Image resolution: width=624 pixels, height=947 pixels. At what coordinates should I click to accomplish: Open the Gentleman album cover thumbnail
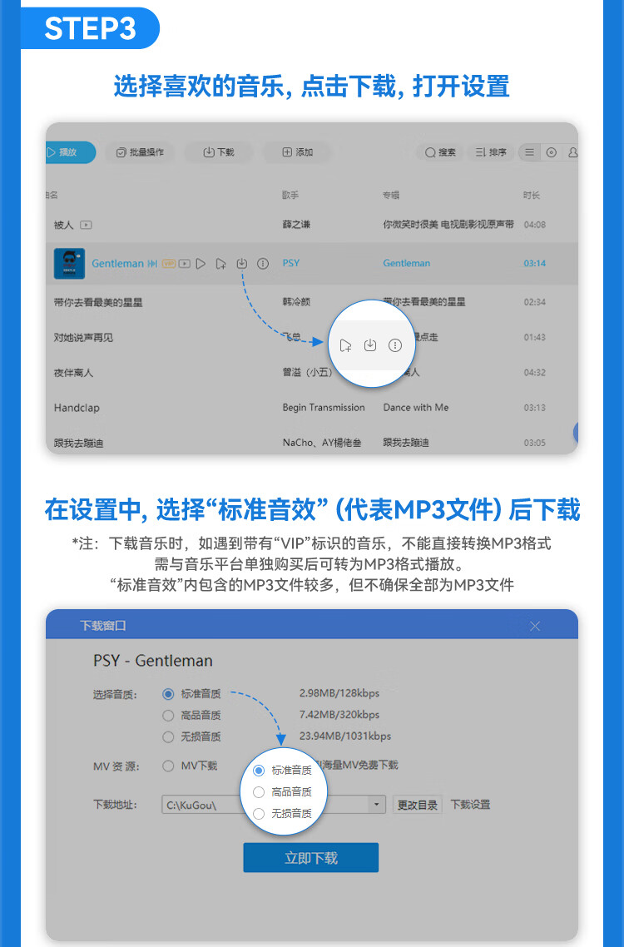coord(69,263)
